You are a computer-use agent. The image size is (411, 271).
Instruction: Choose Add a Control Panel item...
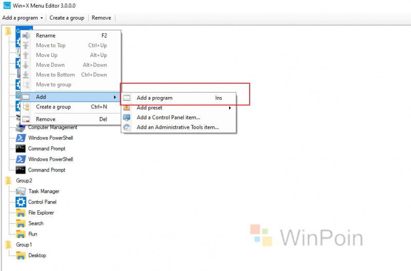point(179,118)
